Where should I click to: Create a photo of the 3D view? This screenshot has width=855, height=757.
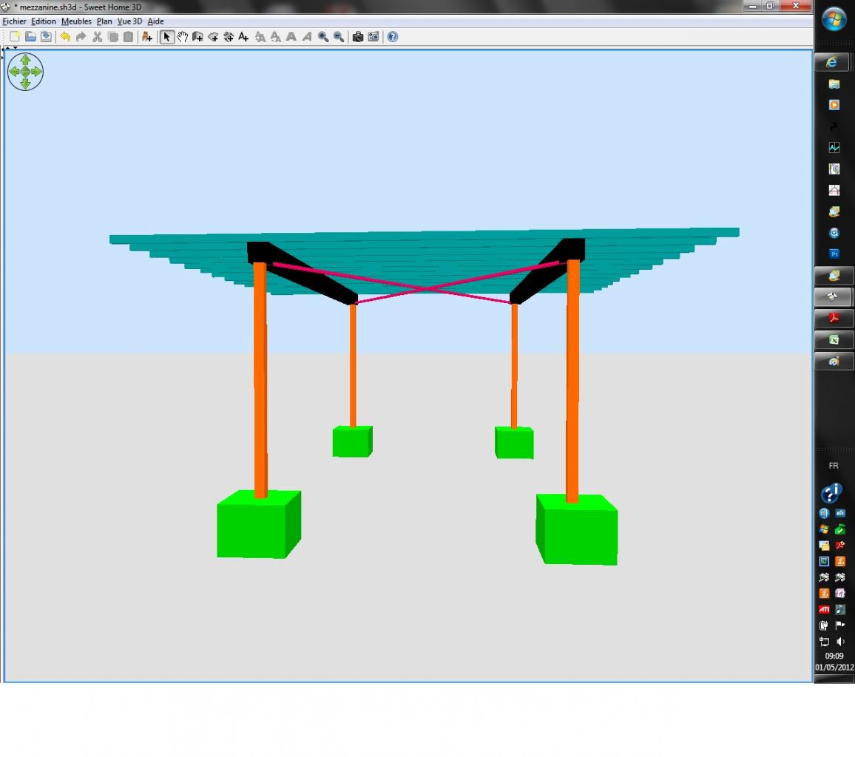[x=358, y=36]
